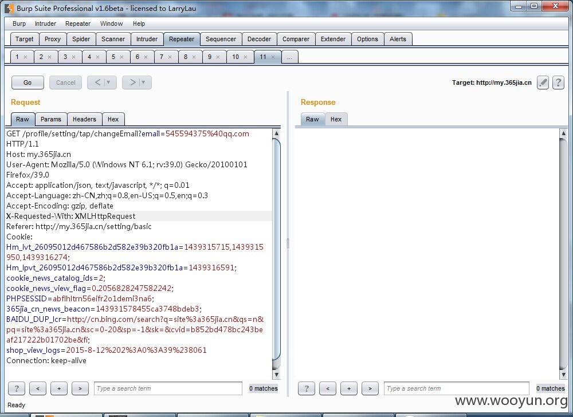Click plus options button in request search
This screenshot has height=417, width=573.
[x=59, y=388]
